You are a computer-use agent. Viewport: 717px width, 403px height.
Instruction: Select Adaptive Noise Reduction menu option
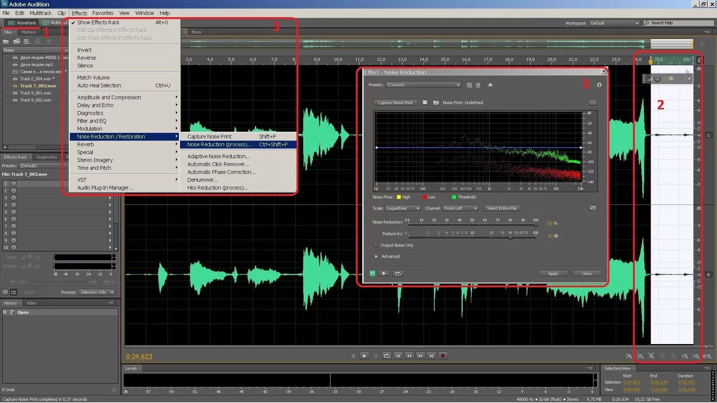219,156
